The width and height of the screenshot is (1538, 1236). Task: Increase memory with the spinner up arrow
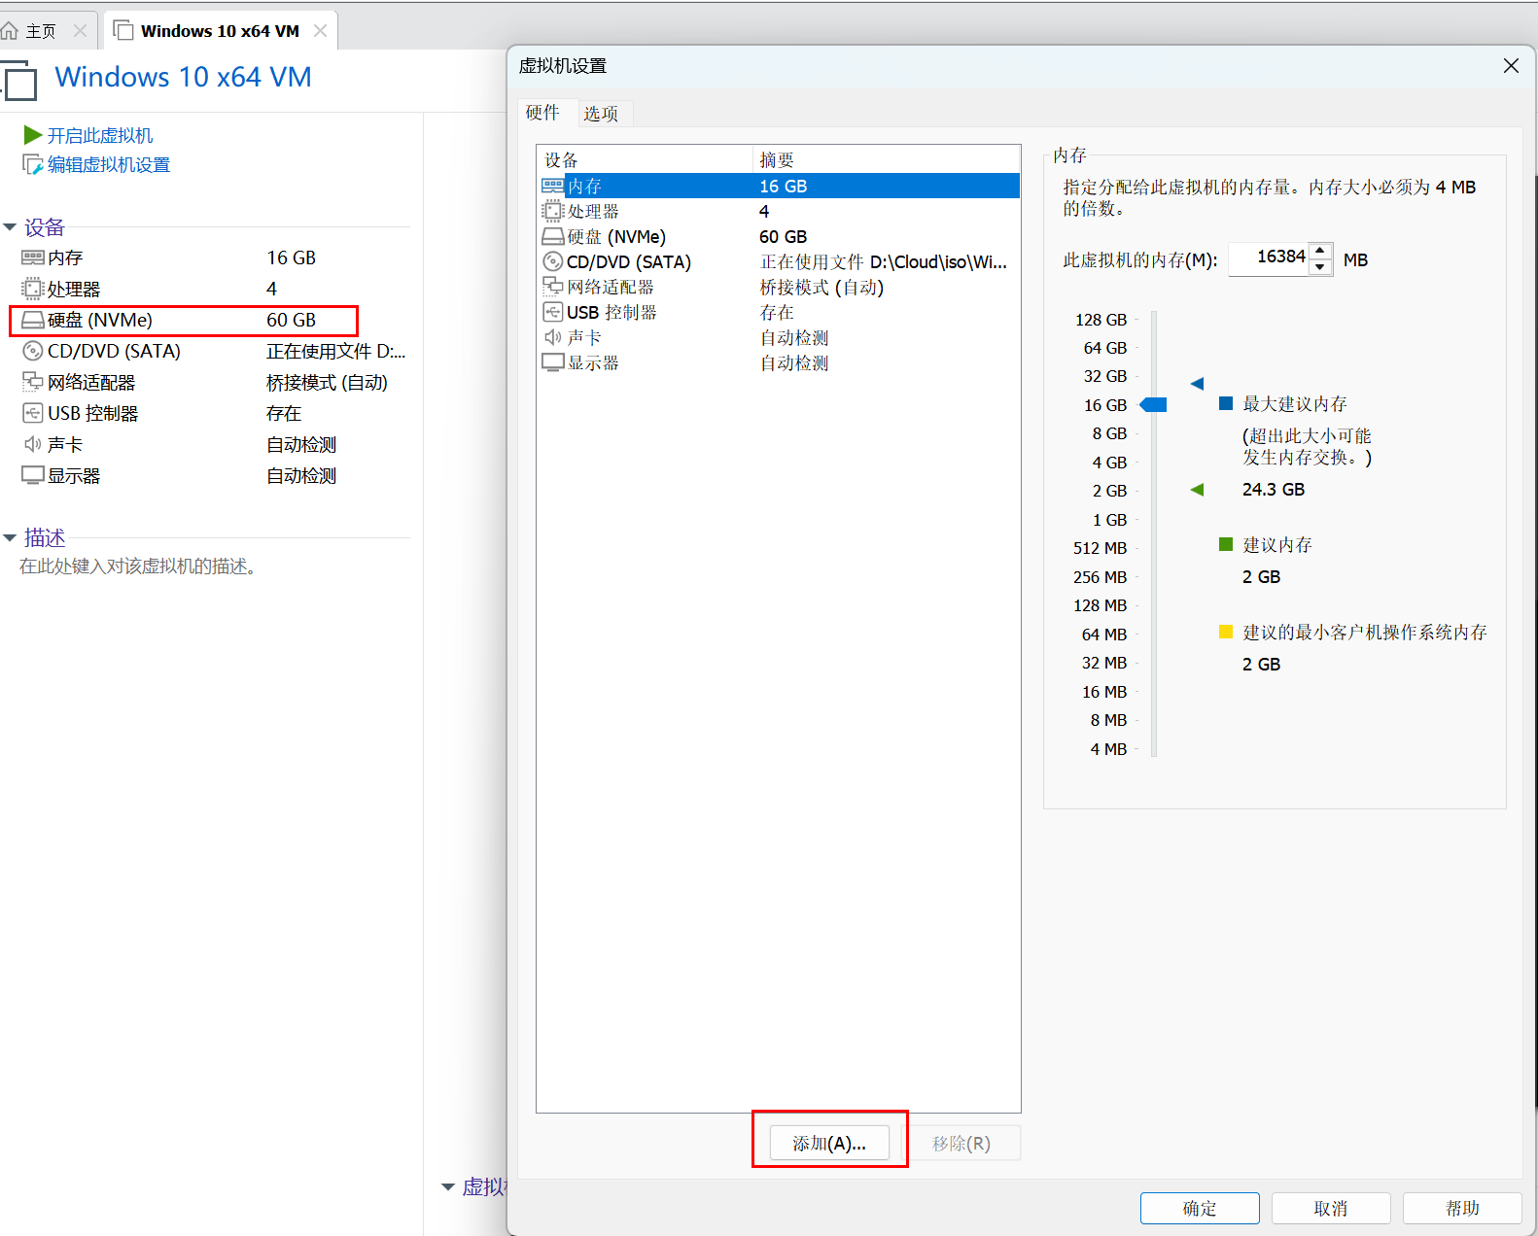pyautogui.click(x=1320, y=251)
